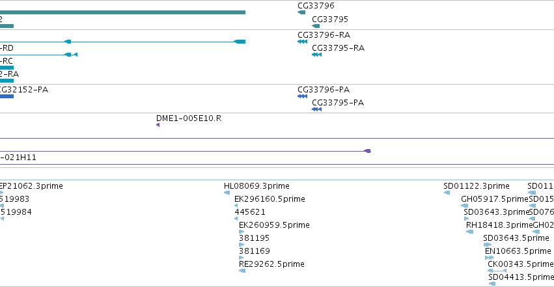Select the RH18418.3prime EST arrow
This screenshot has width=554, height=287.
[470, 232]
